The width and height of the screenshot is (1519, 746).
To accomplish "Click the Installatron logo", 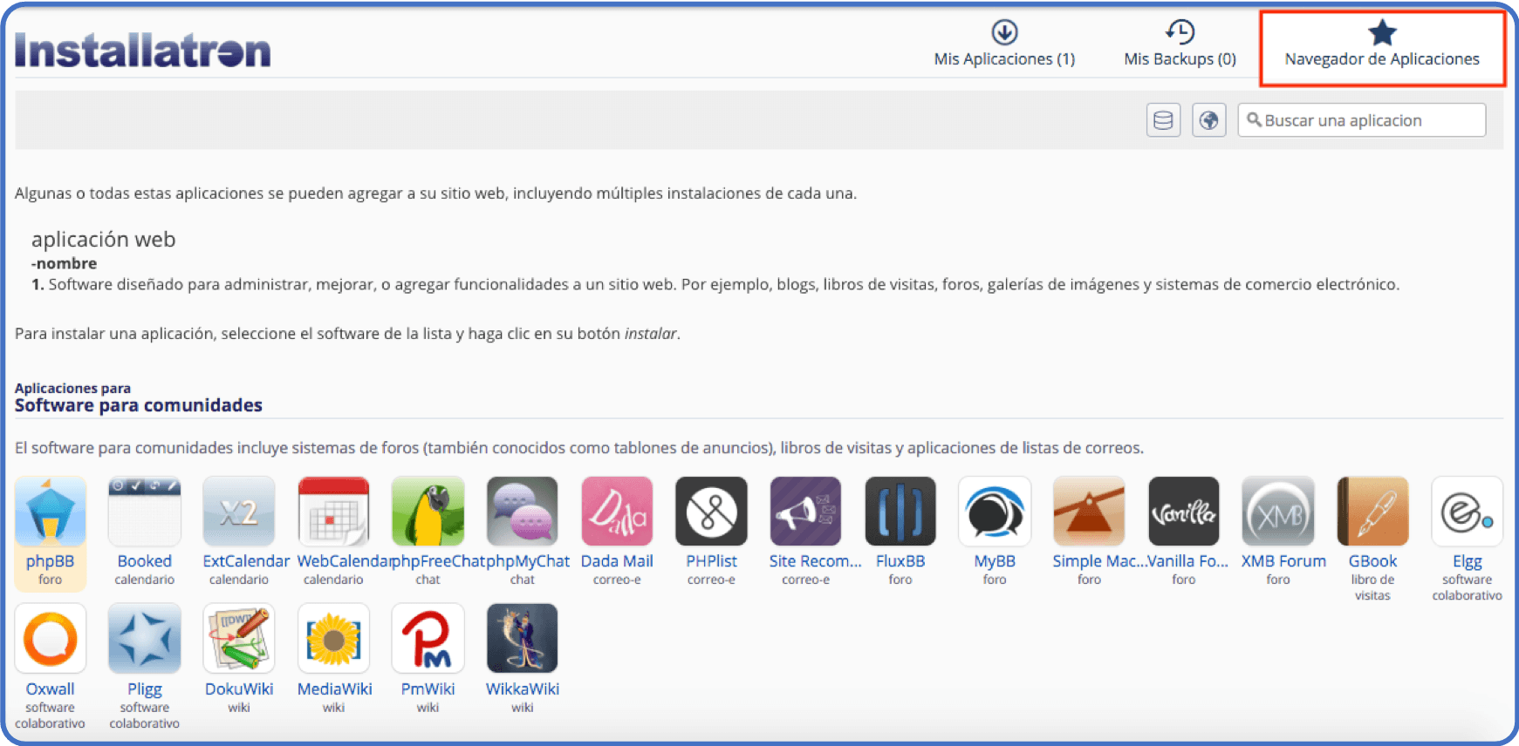I will click(143, 50).
